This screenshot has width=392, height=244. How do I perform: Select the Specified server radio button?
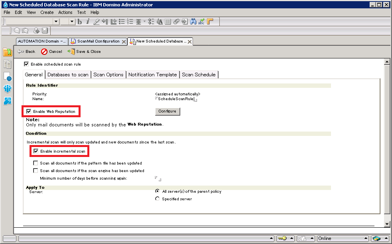click(x=158, y=198)
